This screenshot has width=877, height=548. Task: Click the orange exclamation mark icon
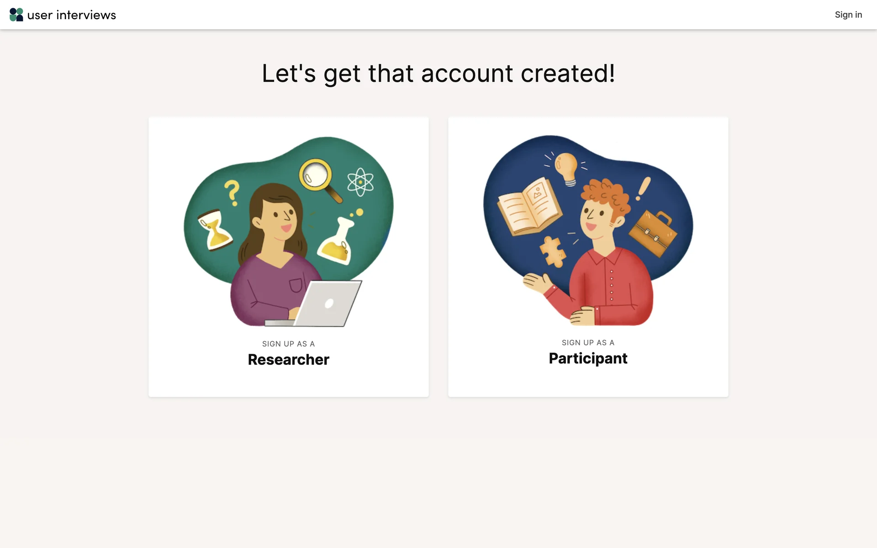(x=643, y=189)
